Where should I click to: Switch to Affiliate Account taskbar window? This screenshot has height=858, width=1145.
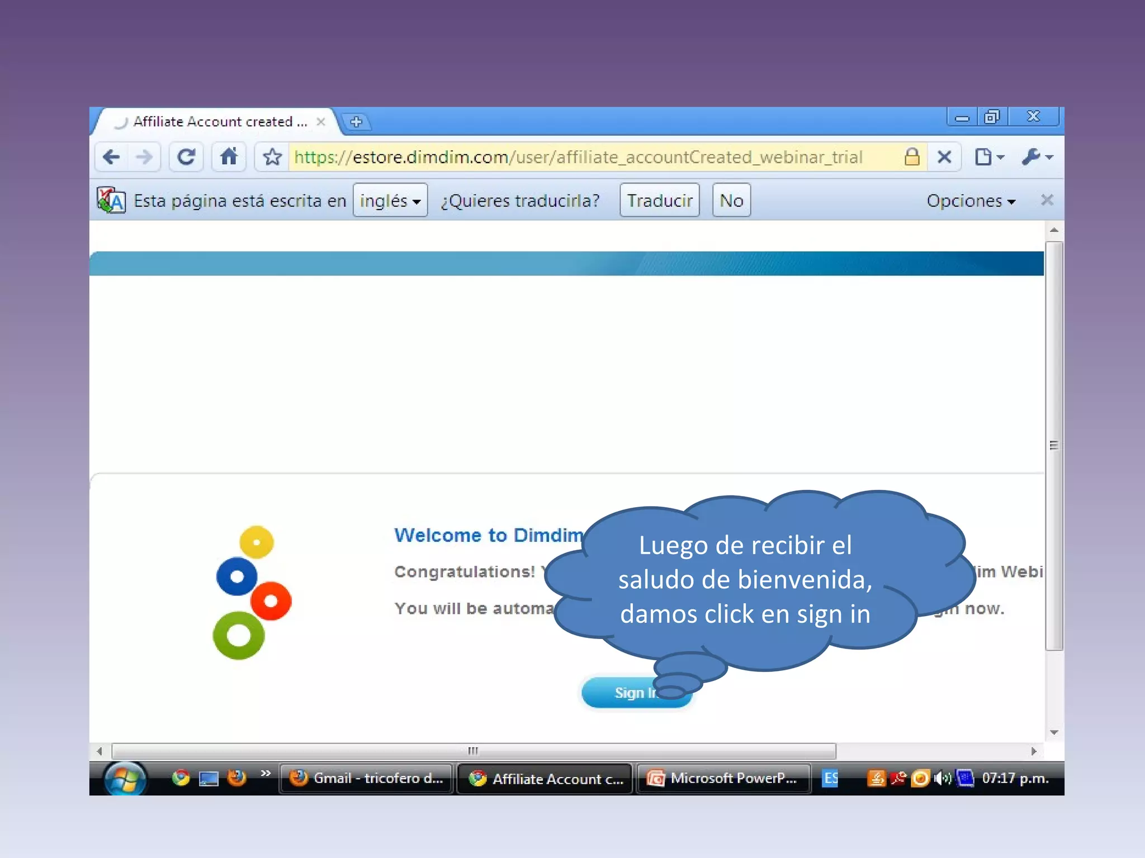pos(545,779)
